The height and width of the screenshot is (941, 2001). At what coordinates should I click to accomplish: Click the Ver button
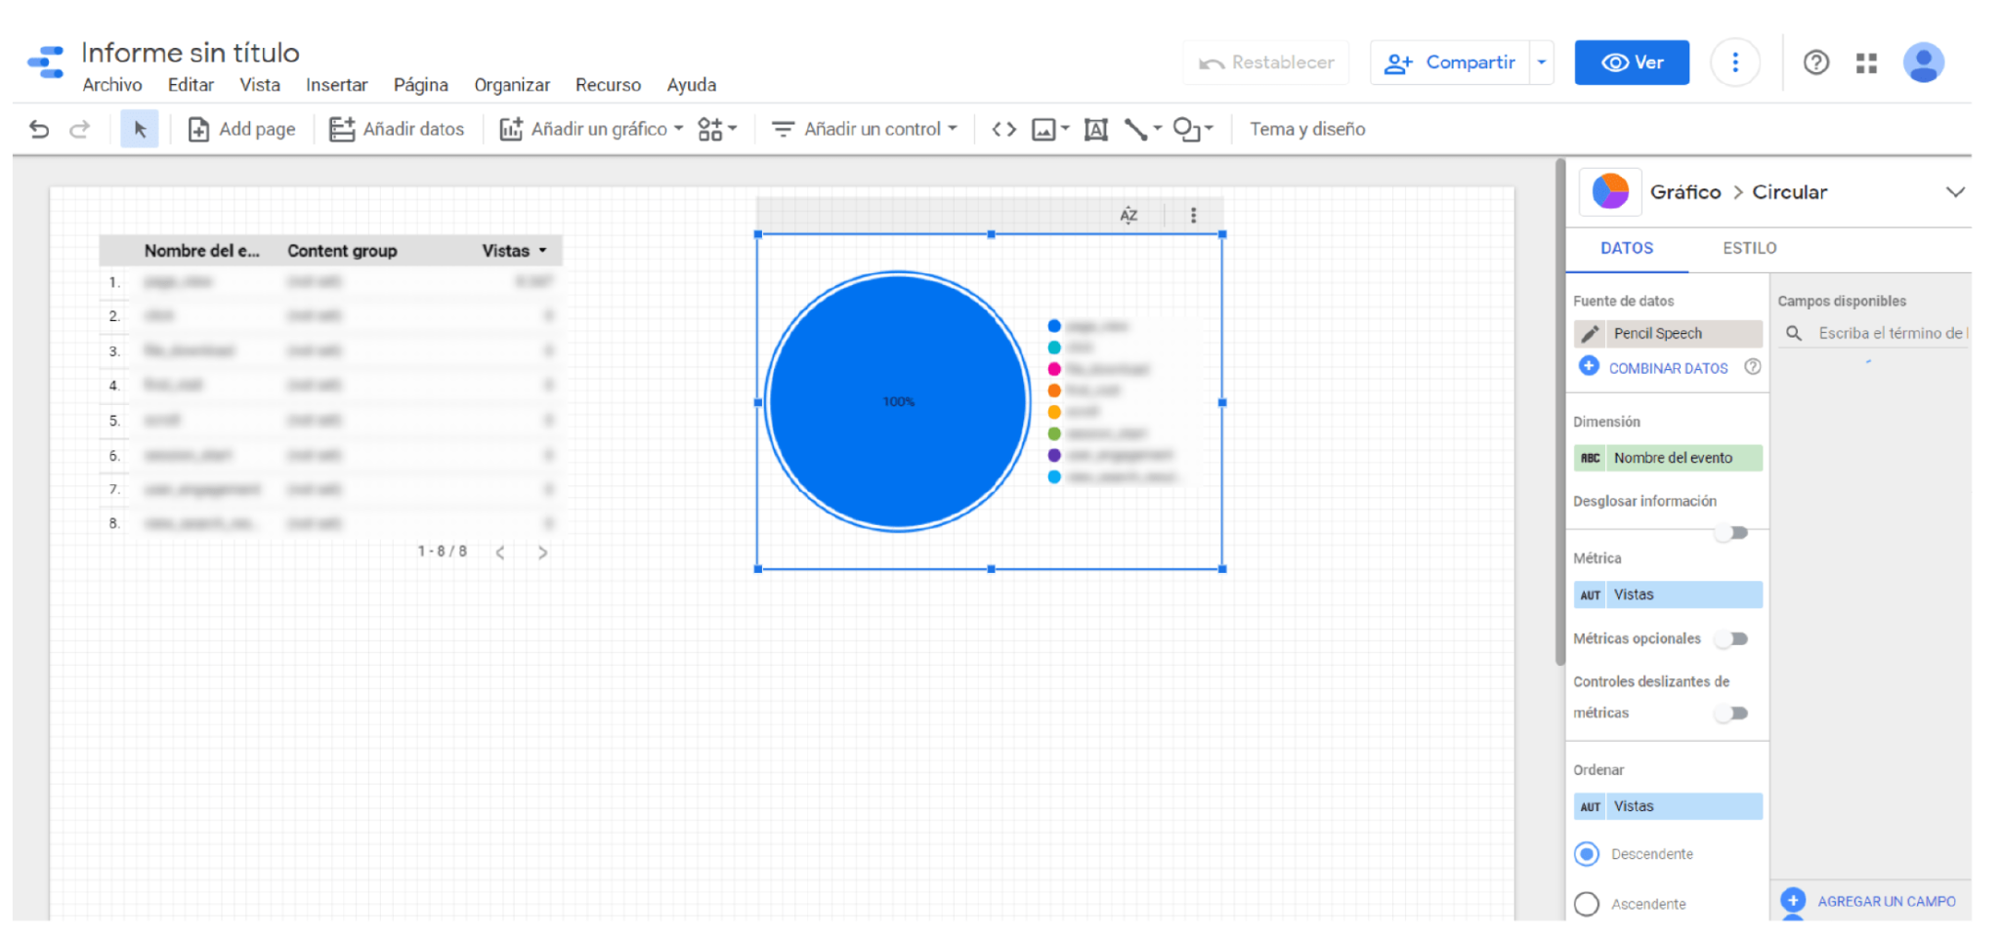pyautogui.click(x=1631, y=61)
